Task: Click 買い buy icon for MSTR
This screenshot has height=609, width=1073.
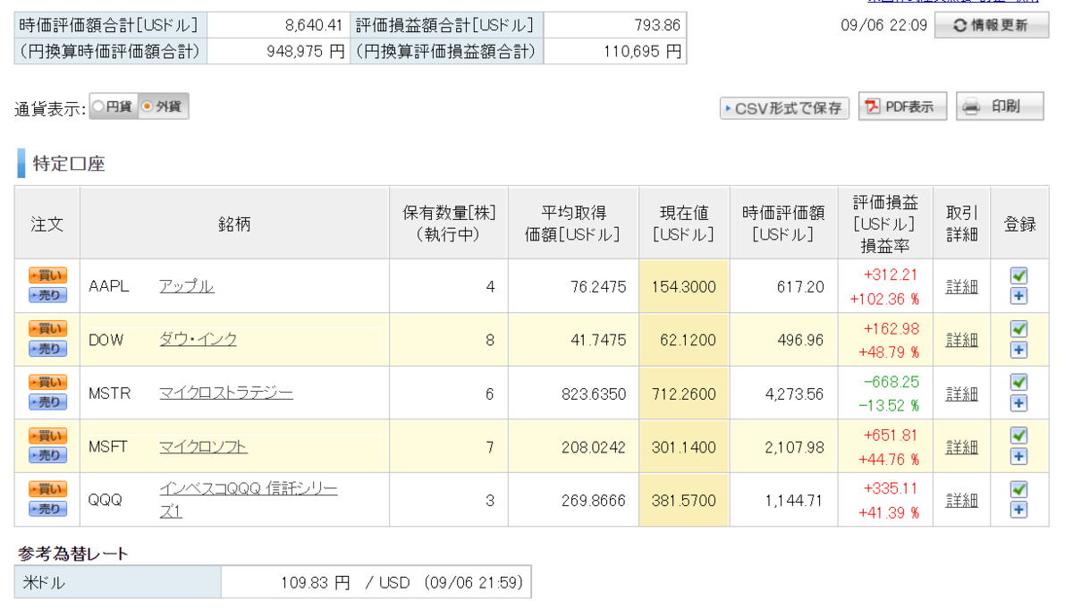Action: [x=47, y=382]
